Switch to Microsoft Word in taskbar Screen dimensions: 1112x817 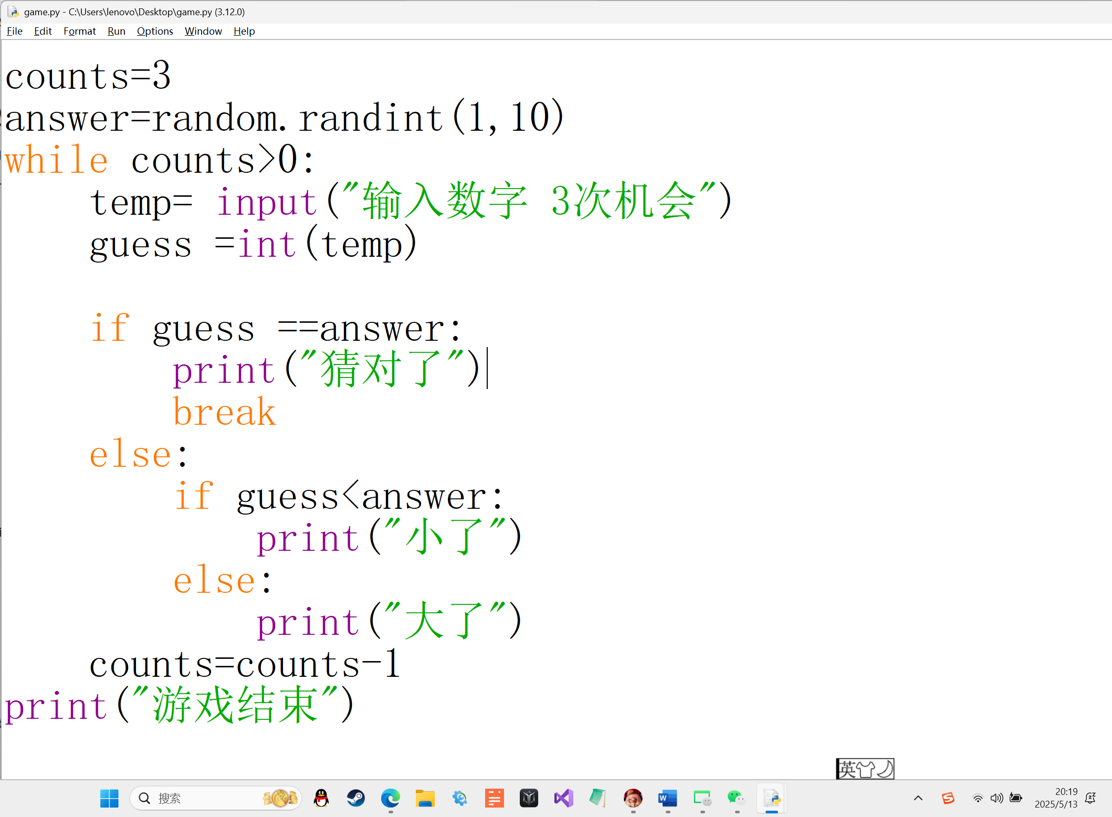pyautogui.click(x=667, y=799)
